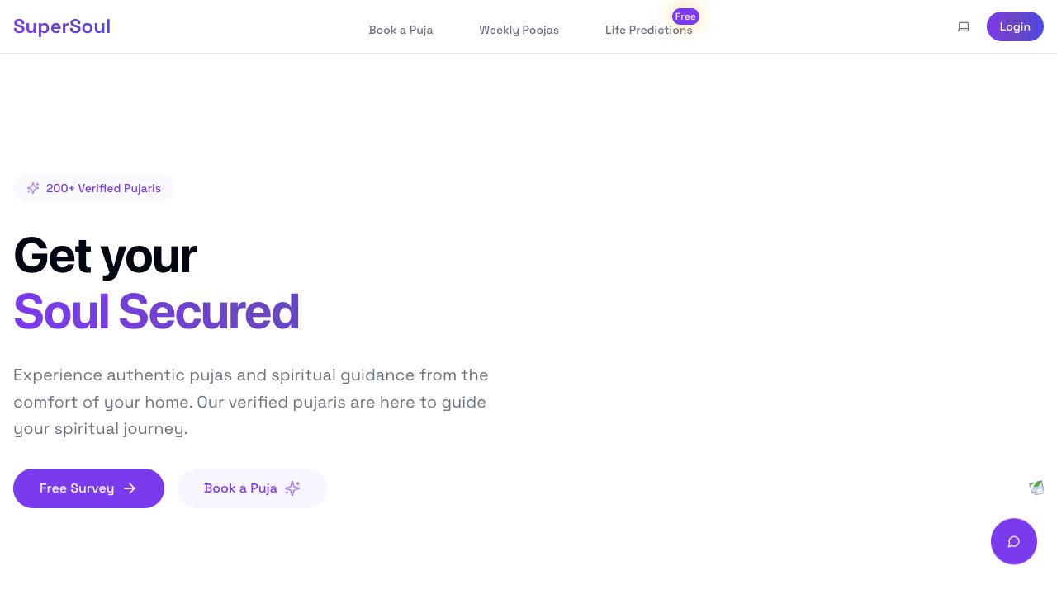Click the word 'Secured' in the purple heading
Viewport: 1057px width, 594px height.
208,311
